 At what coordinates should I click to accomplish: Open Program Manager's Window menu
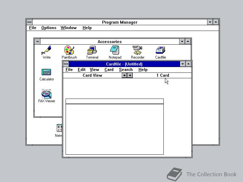69,28
